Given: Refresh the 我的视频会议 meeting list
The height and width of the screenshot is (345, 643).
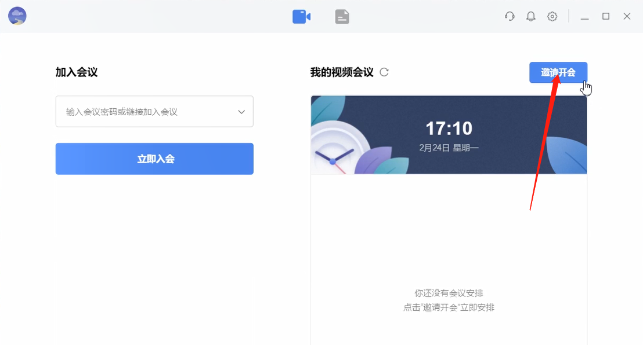Looking at the screenshot, I should 383,72.
